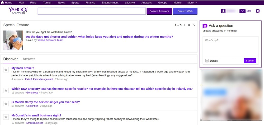The height and width of the screenshot is (125, 264).
Task: Open Sports in the top navigation
Action: 75,3
